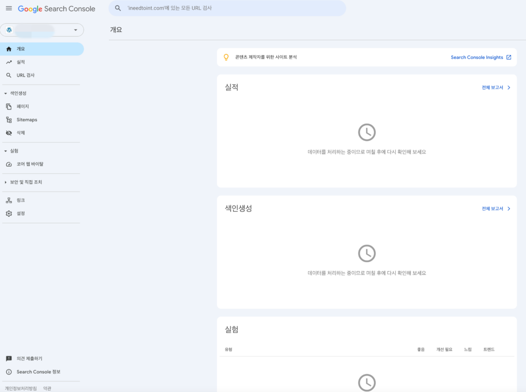
Task: Open 페이지 indexing report
Action: 42,106
